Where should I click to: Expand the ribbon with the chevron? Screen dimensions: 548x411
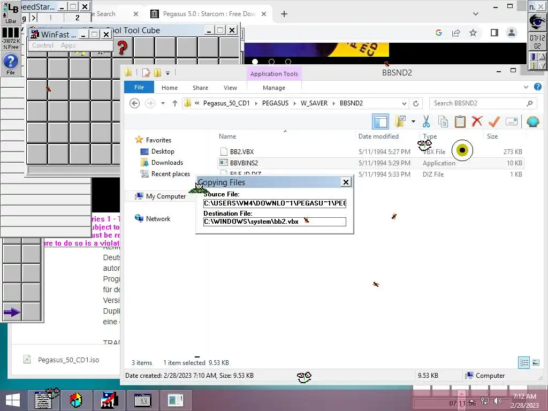tap(526, 87)
